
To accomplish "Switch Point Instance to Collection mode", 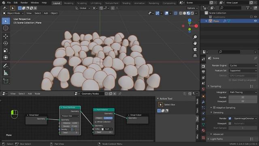I will (108, 118).
